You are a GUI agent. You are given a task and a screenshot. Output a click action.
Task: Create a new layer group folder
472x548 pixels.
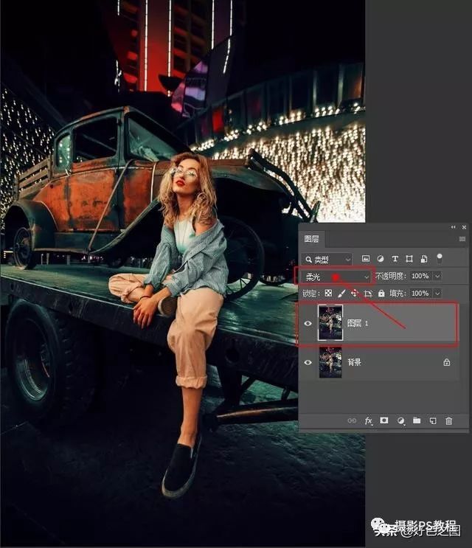click(417, 420)
